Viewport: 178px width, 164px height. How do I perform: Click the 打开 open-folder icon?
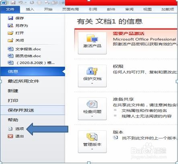(10, 33)
